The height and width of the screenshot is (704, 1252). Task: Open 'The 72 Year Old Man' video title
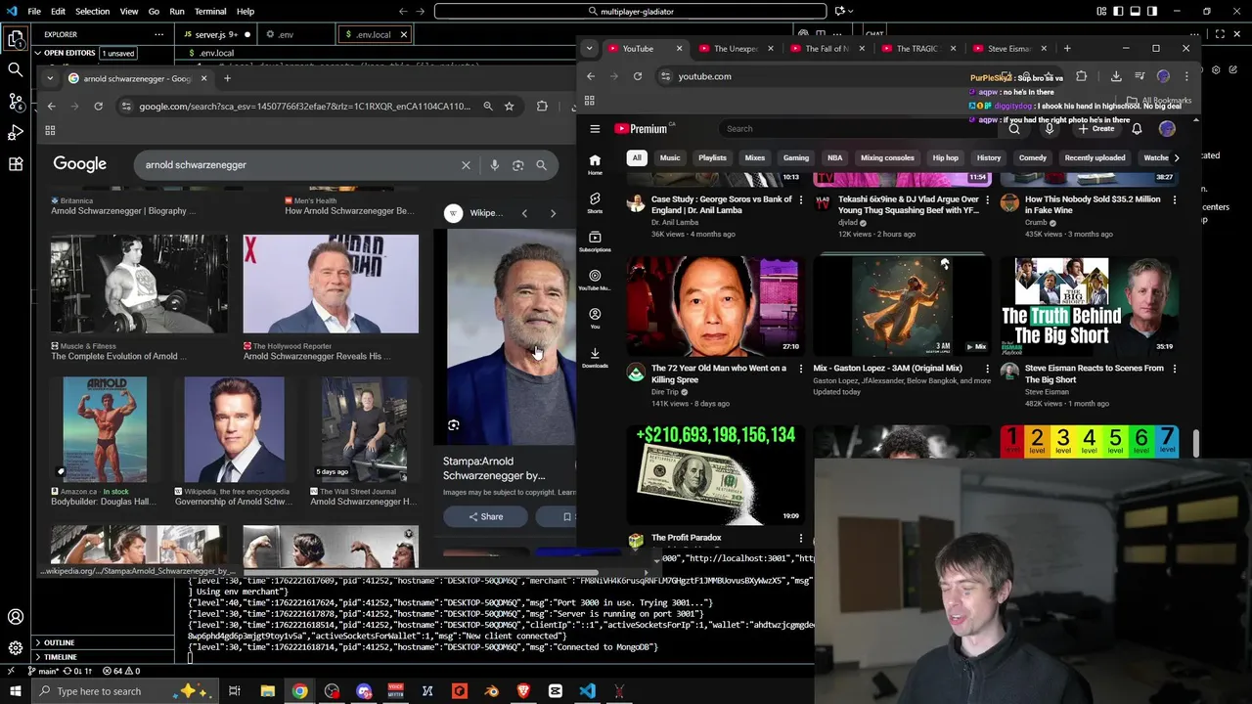(719, 374)
